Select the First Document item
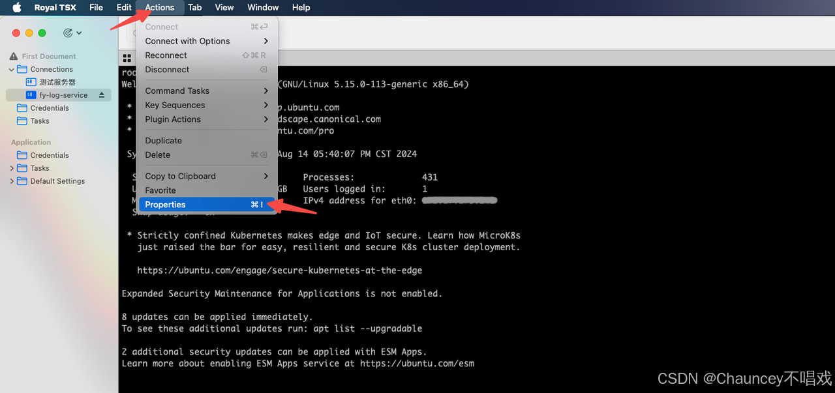835x393 pixels. [49, 57]
